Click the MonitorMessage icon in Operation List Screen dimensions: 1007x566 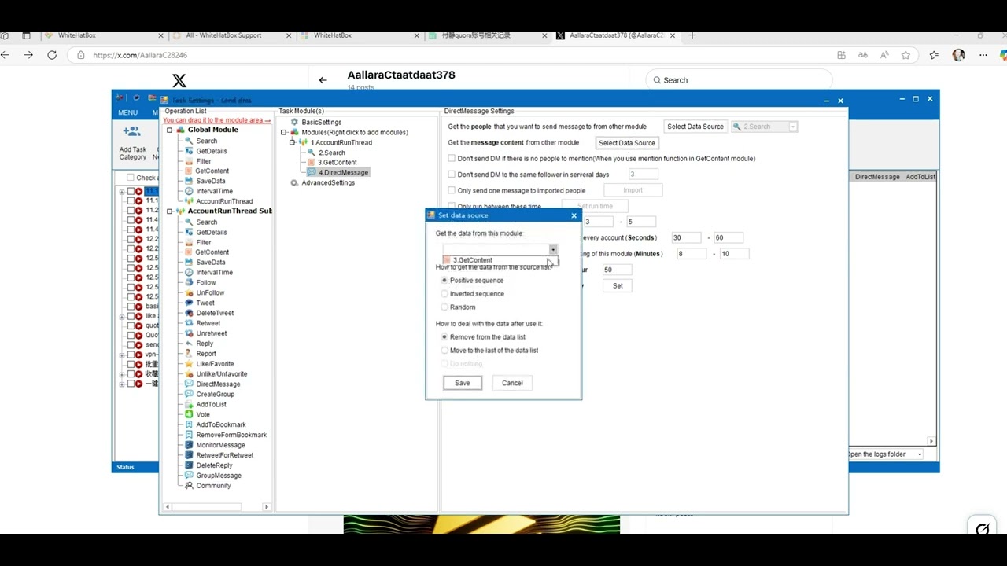click(189, 445)
